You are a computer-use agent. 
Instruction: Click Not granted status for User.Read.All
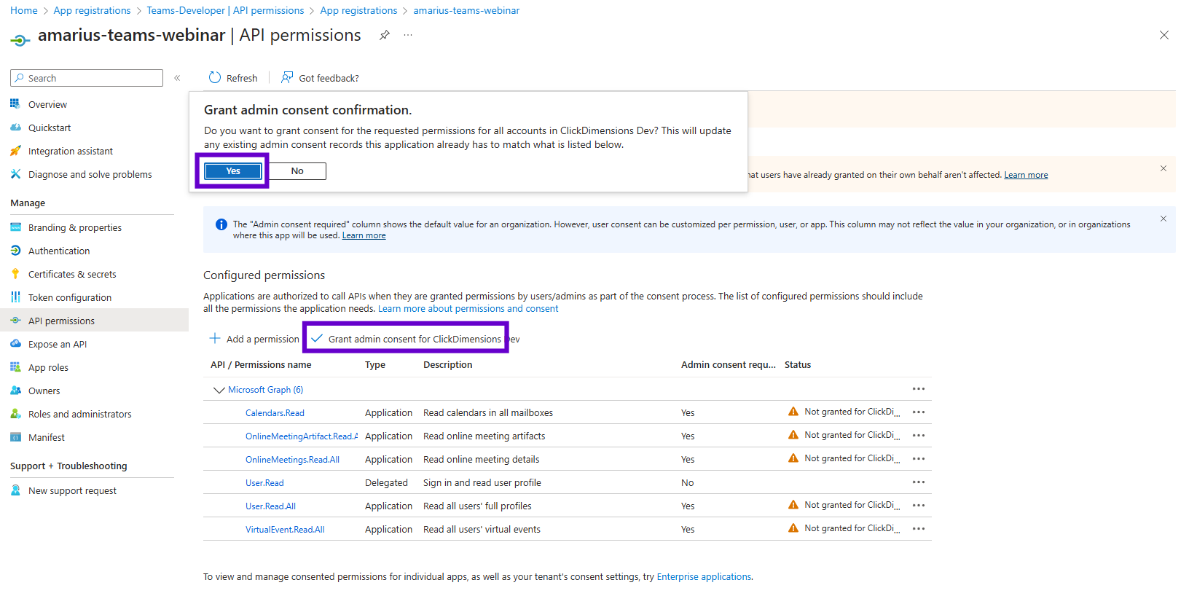pyautogui.click(x=852, y=505)
